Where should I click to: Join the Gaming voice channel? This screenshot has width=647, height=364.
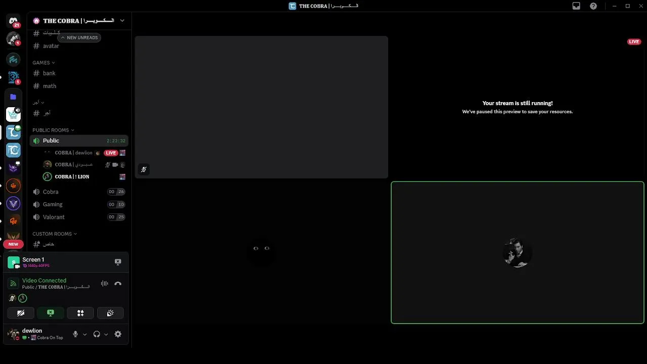(x=79, y=204)
